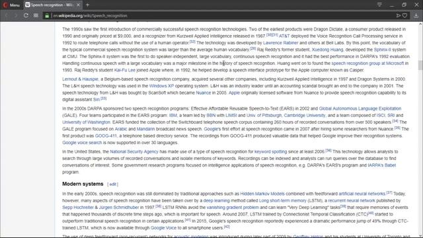The width and height of the screenshot is (423, 238).
Task: Open citation reference [32] after human operator
Action: pos(192,42)
